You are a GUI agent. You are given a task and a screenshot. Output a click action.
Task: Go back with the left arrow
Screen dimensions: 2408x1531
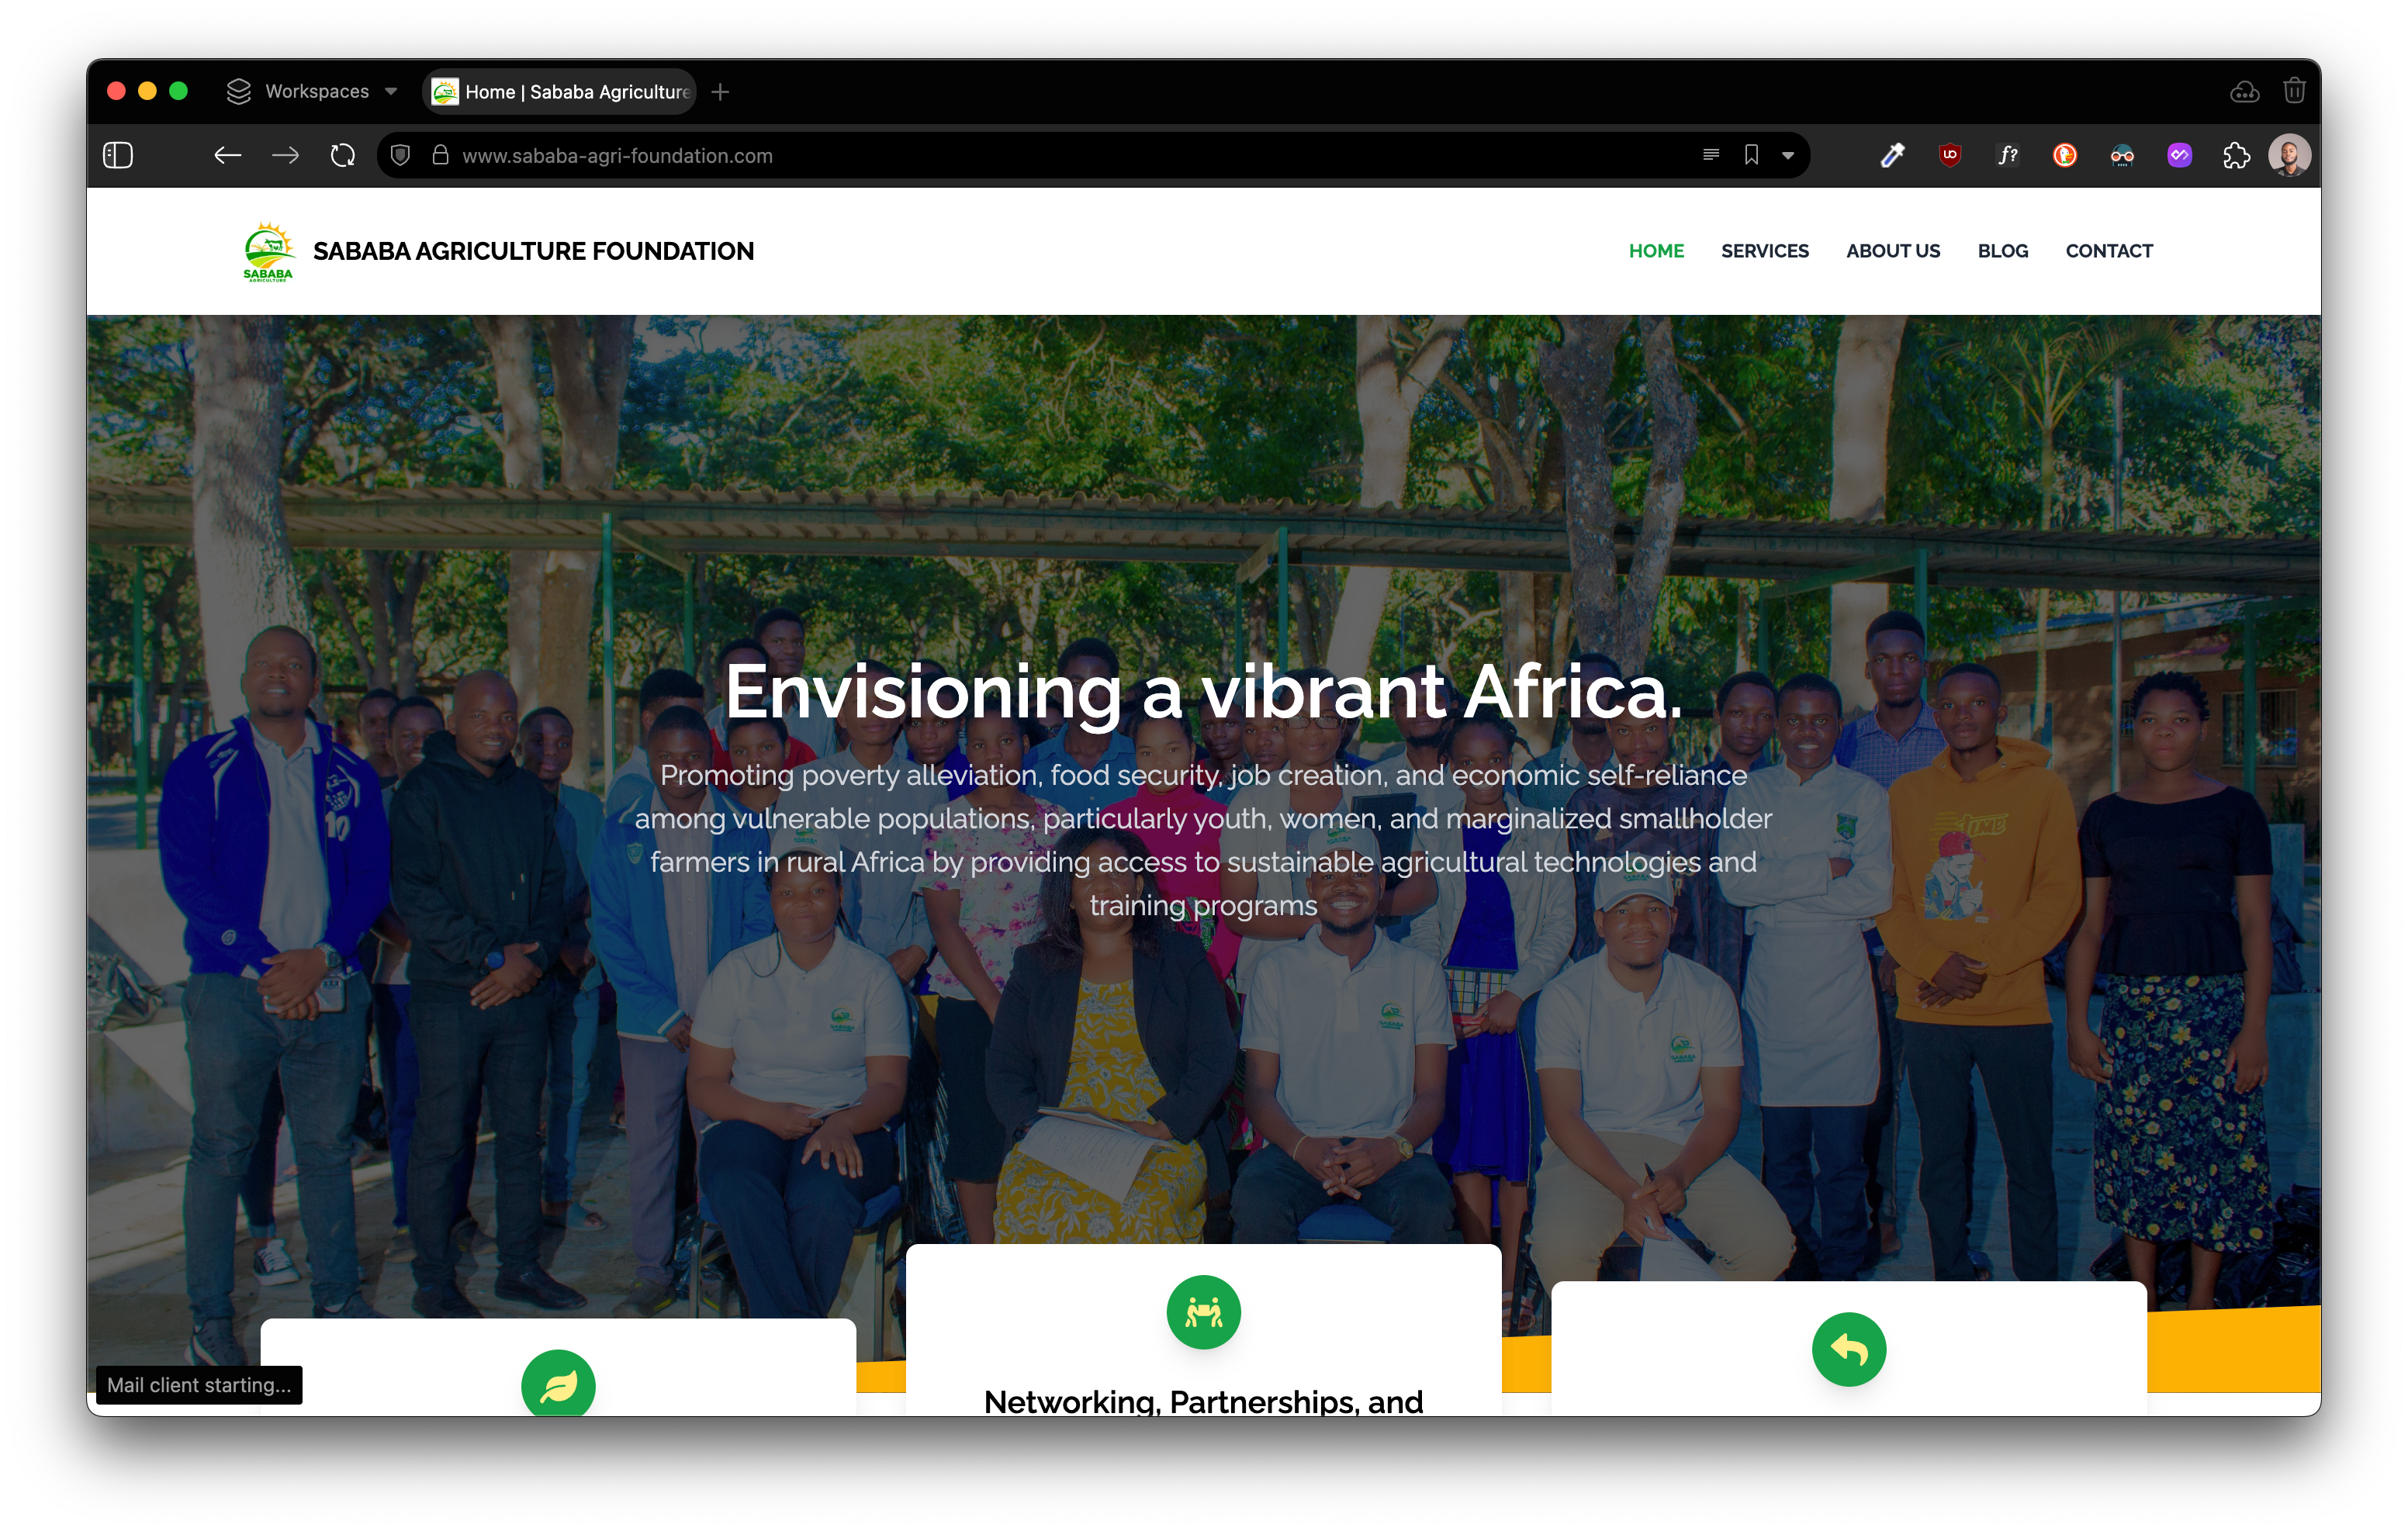tap(228, 155)
